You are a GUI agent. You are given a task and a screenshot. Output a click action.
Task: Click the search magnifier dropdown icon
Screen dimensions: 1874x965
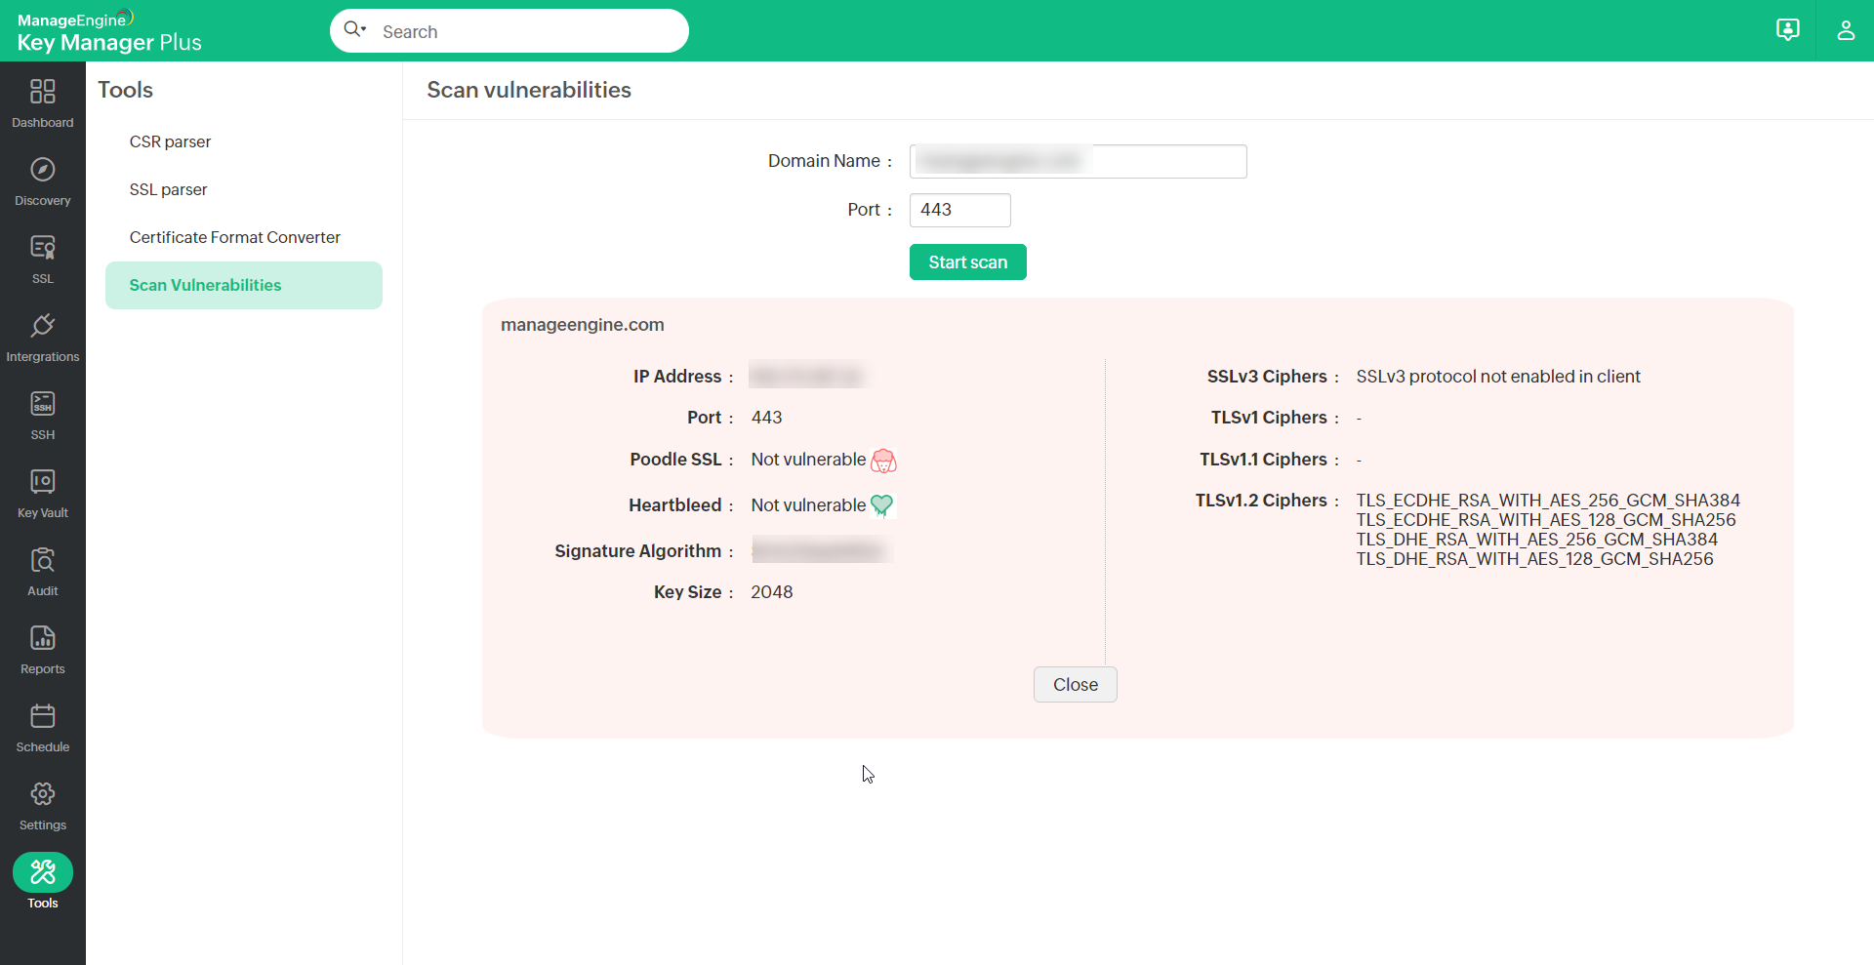coord(354,30)
